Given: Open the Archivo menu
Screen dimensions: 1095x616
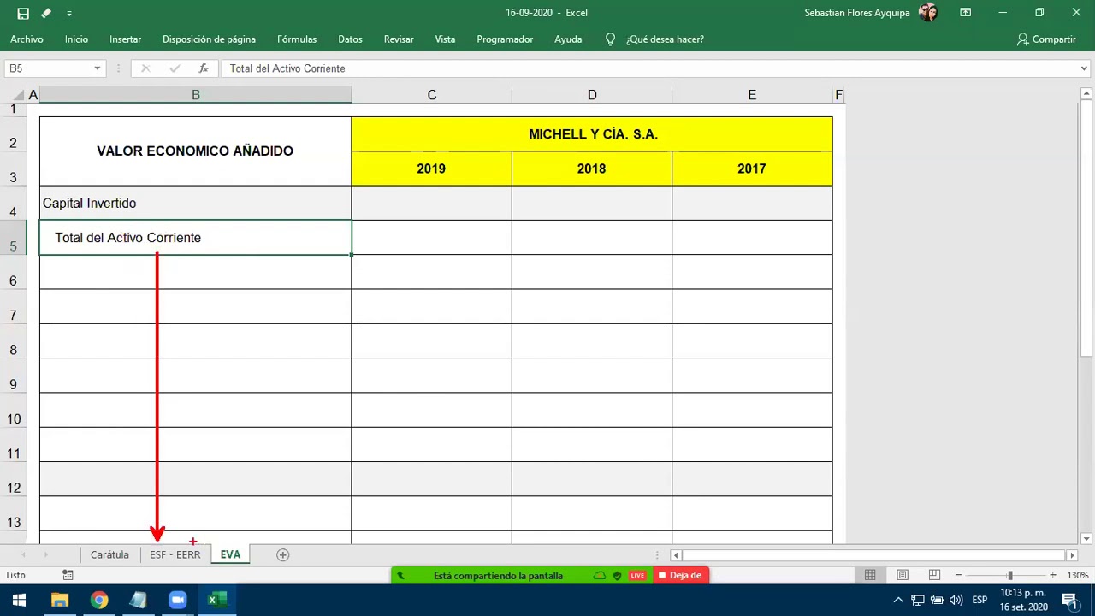Looking at the screenshot, I should click(x=27, y=39).
